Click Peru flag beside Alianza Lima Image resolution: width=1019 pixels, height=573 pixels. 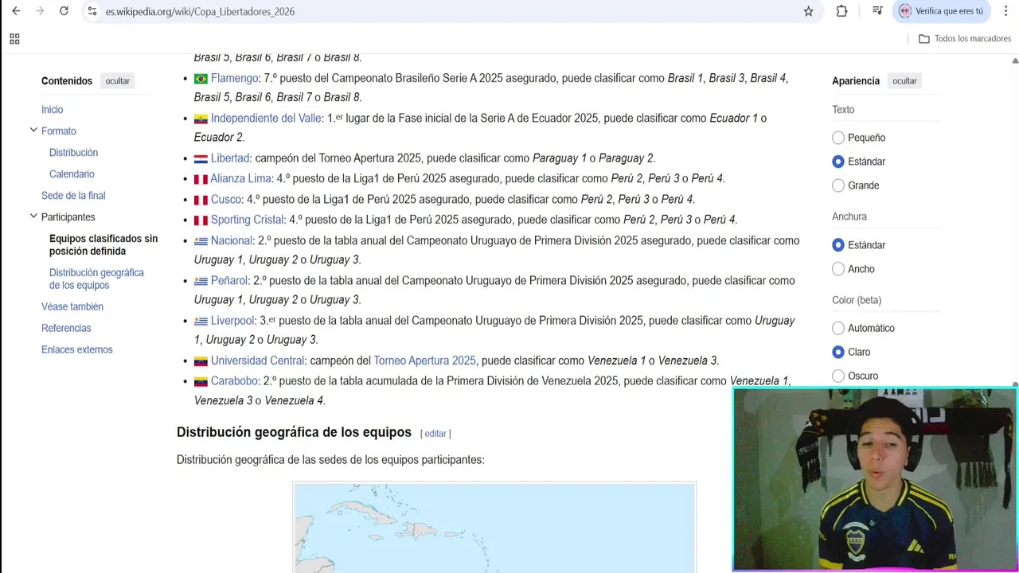[201, 180]
